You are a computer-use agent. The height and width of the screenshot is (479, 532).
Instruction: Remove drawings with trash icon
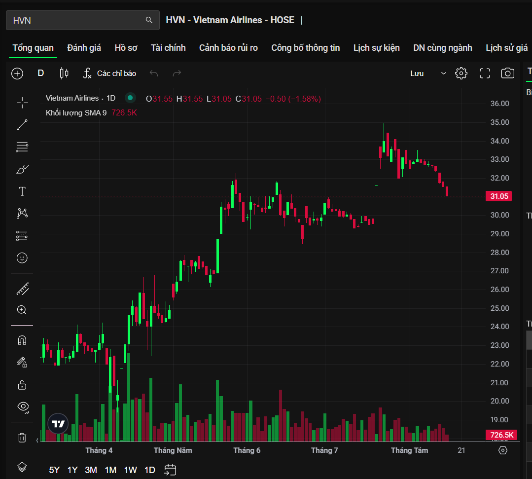(x=22, y=438)
